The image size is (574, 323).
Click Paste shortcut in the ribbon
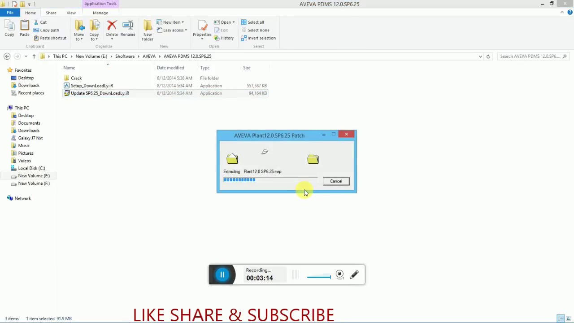(x=50, y=38)
